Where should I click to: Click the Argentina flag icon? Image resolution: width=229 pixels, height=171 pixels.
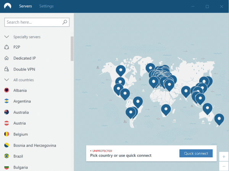(x=6, y=101)
